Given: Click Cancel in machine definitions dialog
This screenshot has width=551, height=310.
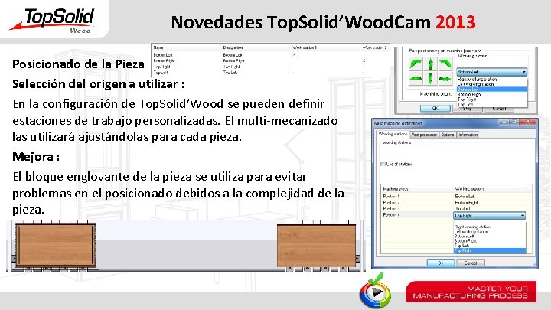Looking at the screenshot, I should pos(471,263).
